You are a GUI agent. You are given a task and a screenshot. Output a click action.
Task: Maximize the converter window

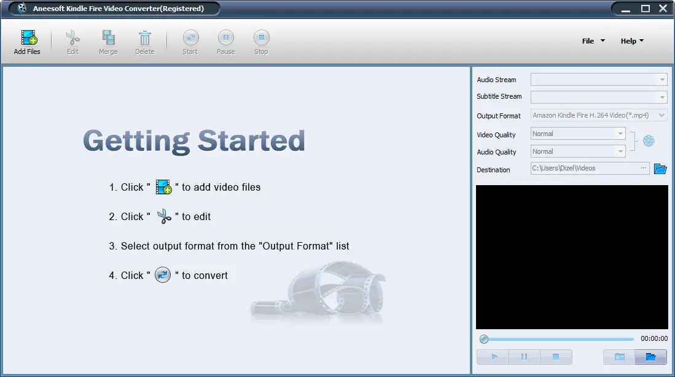646,9
